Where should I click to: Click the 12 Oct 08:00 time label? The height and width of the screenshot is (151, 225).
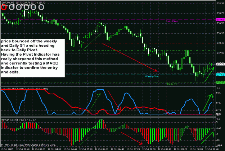coord(149,149)
